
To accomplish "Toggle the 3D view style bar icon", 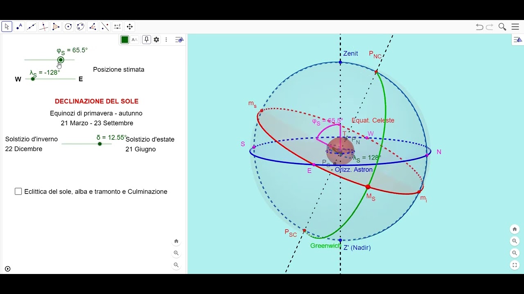I will tap(517, 40).
